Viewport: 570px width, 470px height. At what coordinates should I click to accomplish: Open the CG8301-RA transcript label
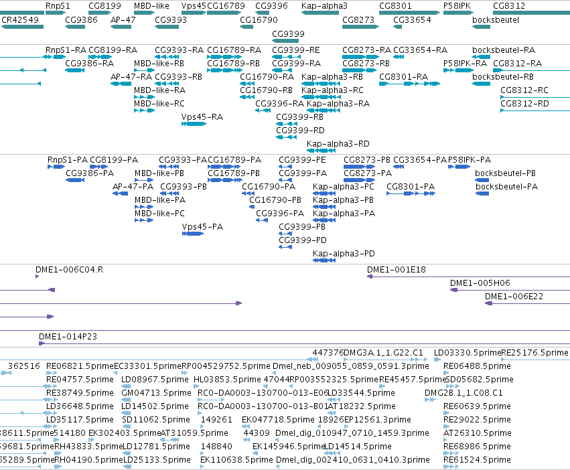[403, 77]
